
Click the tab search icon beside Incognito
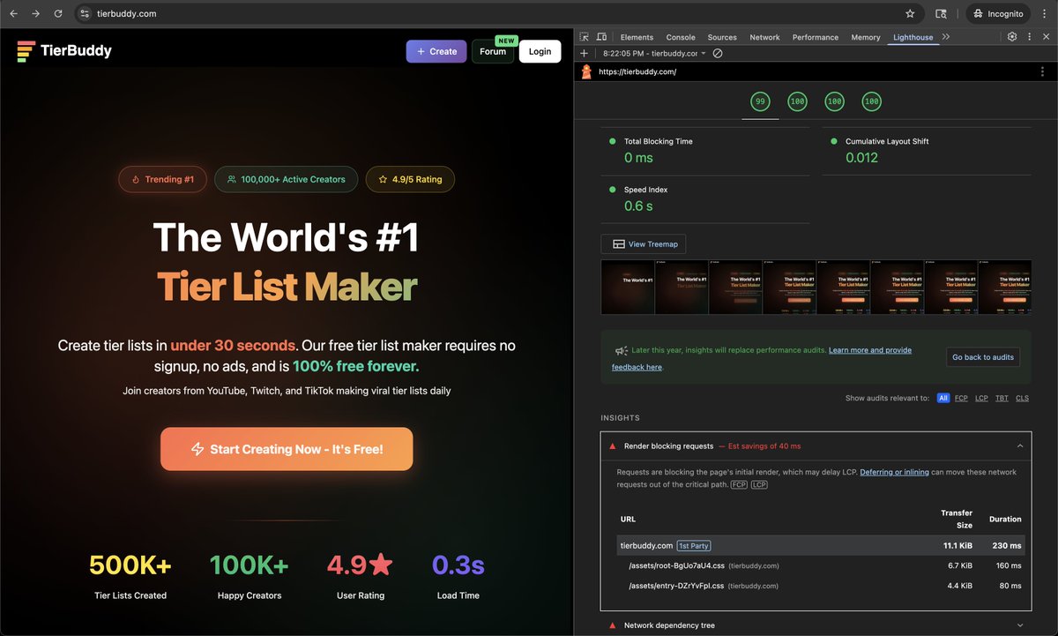942,14
